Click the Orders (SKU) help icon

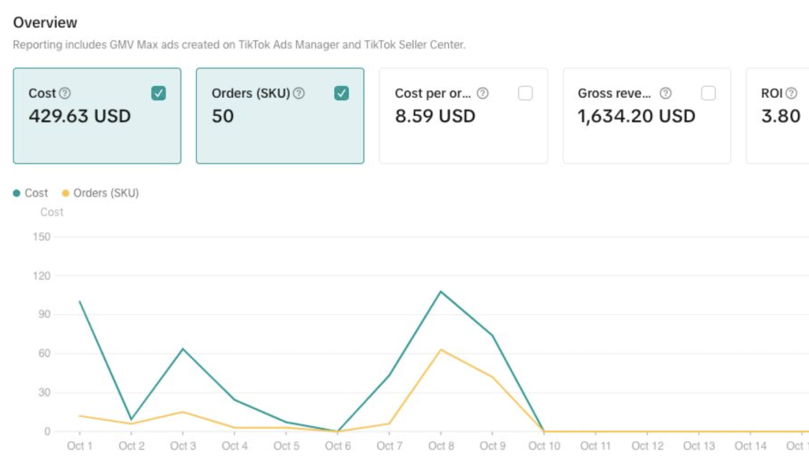299,93
